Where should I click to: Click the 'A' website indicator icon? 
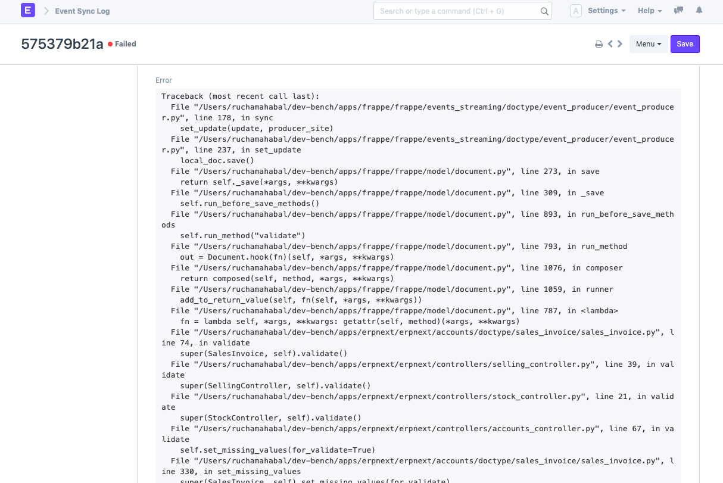pos(574,10)
